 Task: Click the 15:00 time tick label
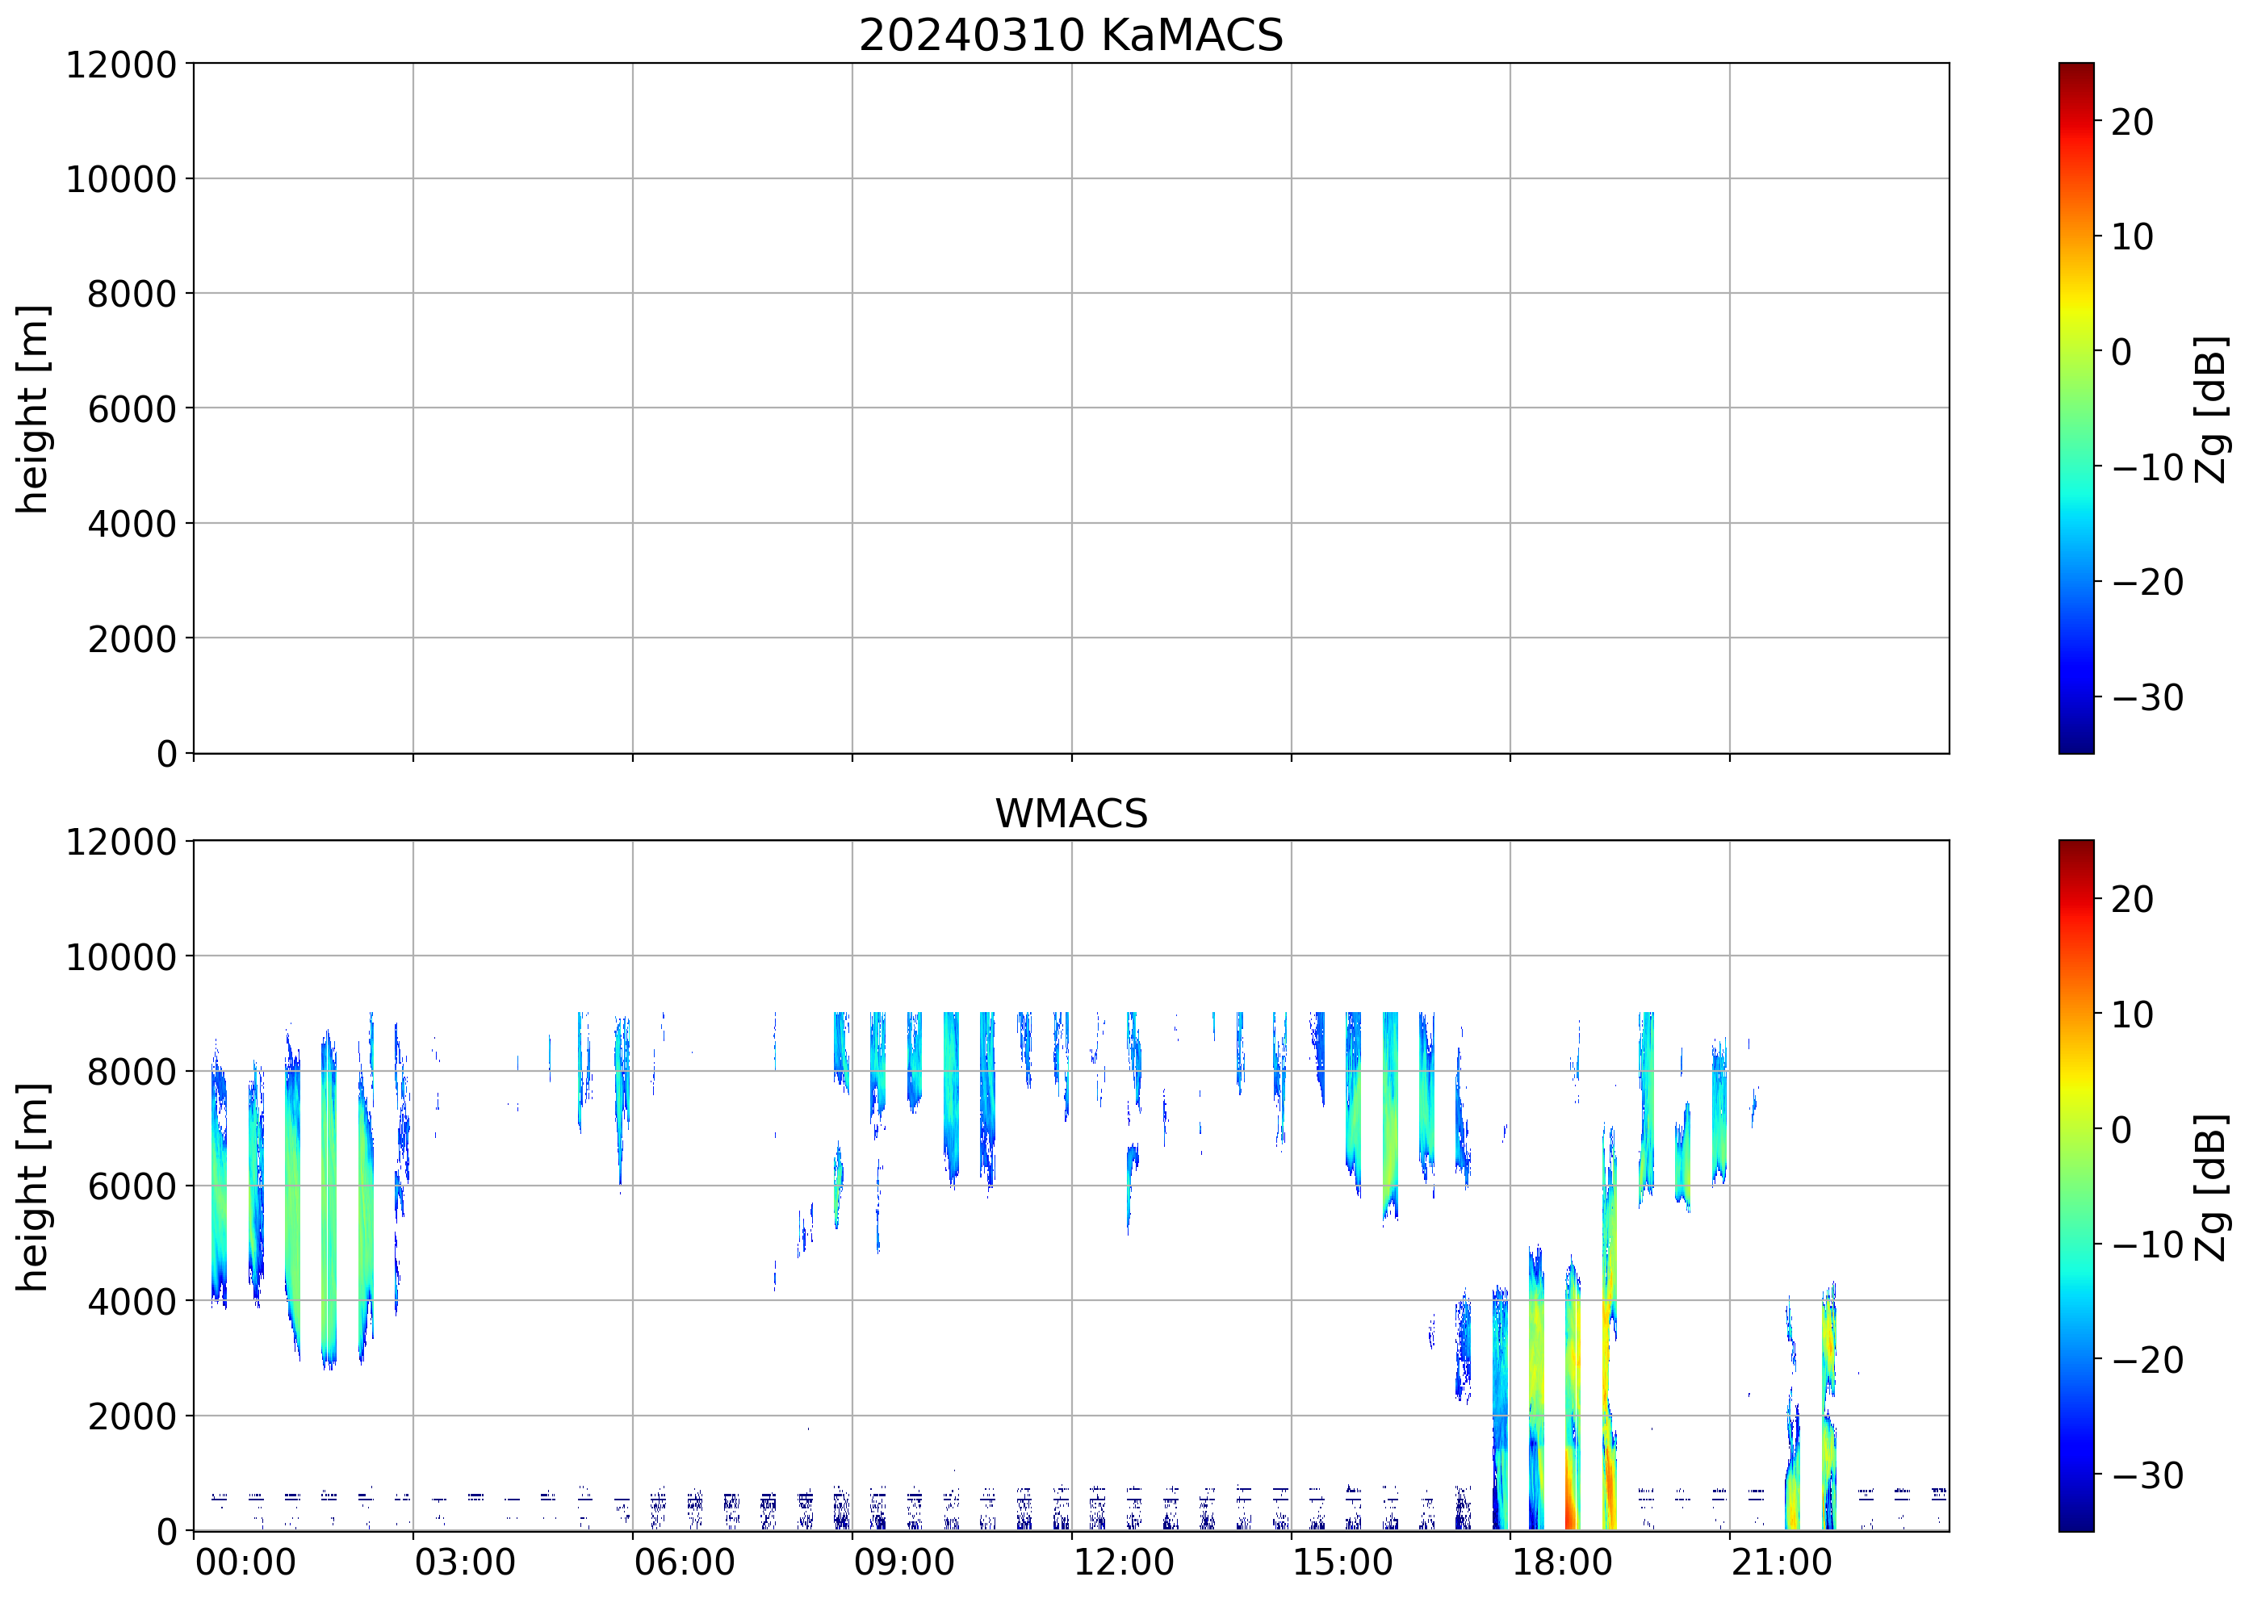coord(1342,1562)
